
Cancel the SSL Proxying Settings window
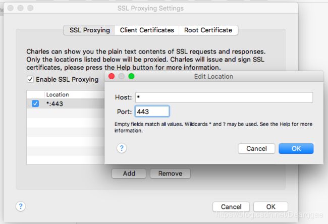[x=231, y=207]
